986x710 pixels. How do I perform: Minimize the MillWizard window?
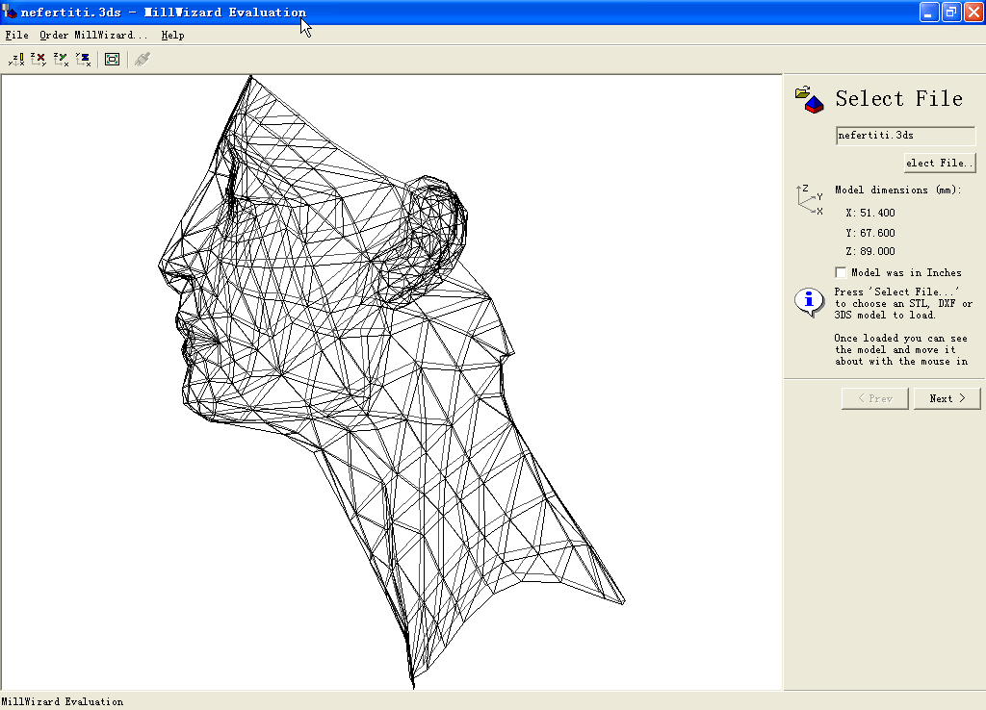929,12
